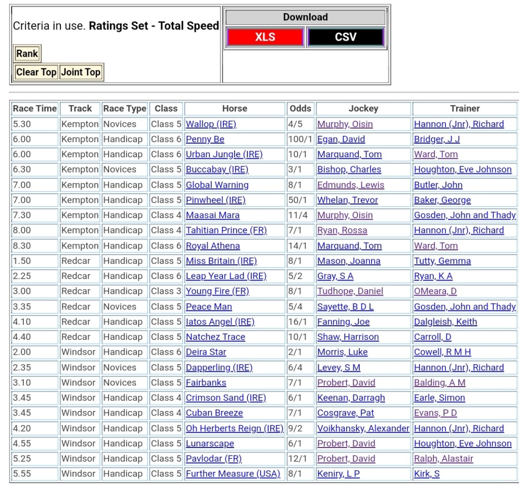The width and height of the screenshot is (519, 484).
Task: Open jockey Fanning, Joe
Action: [x=343, y=322]
